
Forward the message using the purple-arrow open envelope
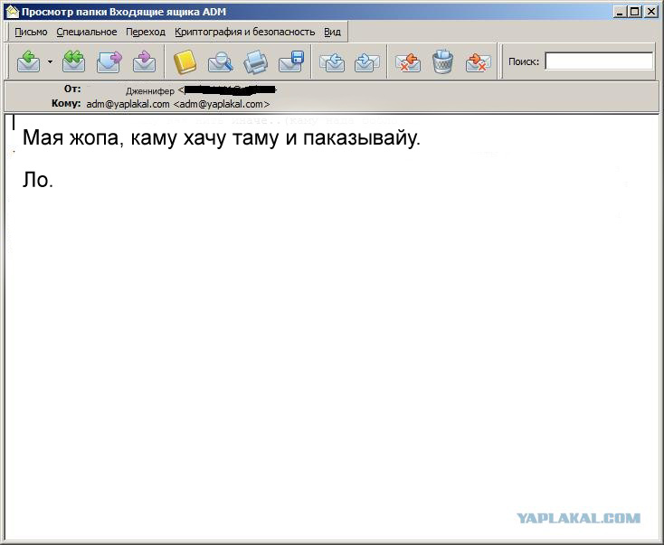tap(109, 61)
